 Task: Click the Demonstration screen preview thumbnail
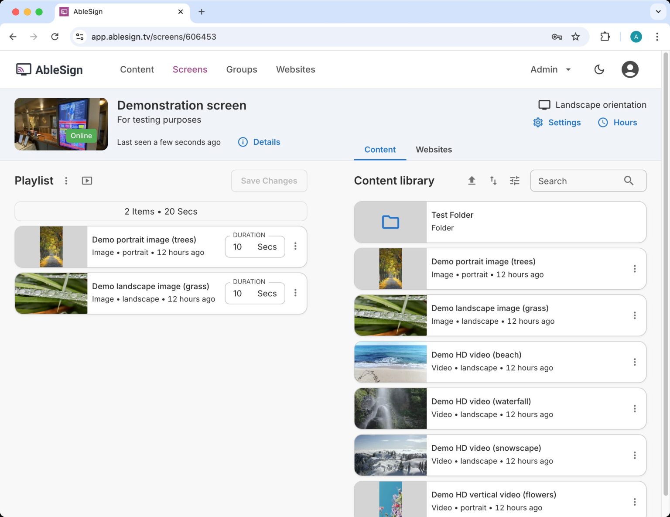pos(61,124)
